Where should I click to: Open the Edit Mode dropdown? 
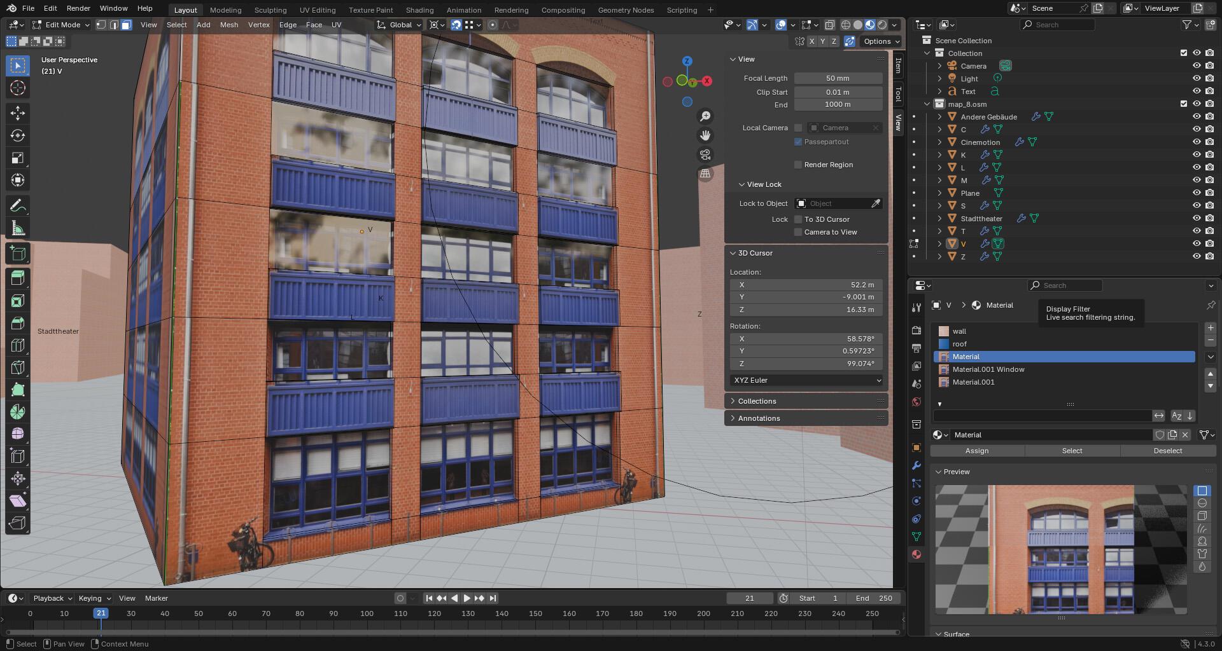pos(61,25)
